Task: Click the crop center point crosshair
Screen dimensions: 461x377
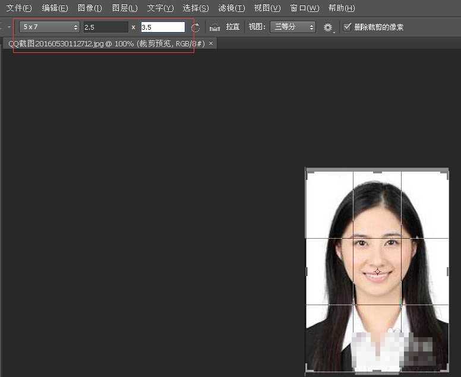Action: 377,271
